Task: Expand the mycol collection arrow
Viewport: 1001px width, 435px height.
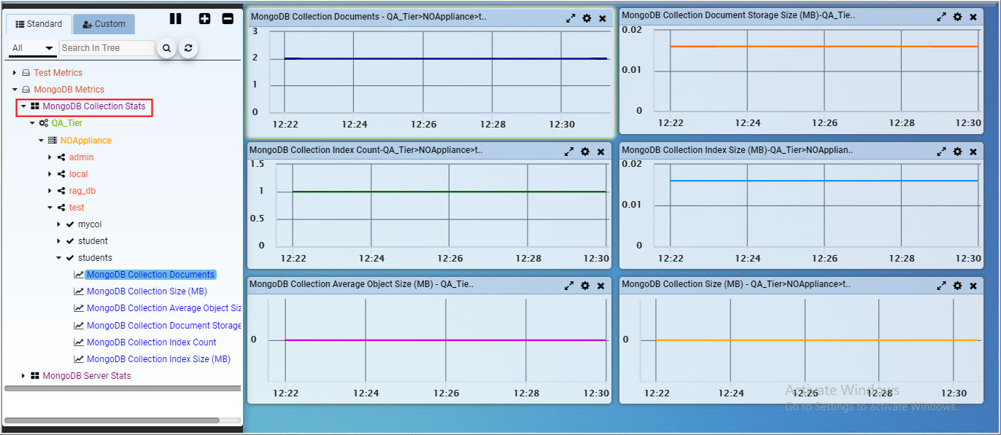Action: pyautogui.click(x=58, y=224)
